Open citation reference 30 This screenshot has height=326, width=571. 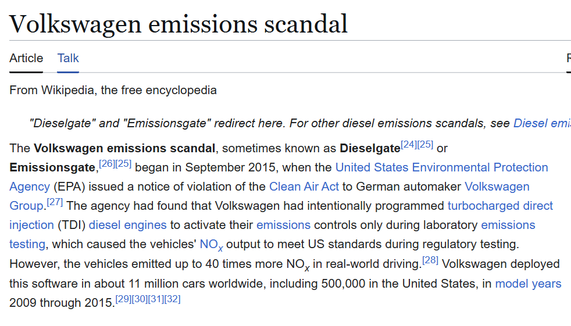[140, 299]
